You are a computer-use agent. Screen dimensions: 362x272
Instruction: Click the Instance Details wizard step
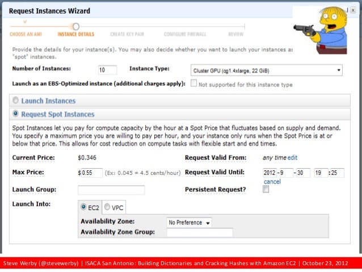tap(75, 34)
